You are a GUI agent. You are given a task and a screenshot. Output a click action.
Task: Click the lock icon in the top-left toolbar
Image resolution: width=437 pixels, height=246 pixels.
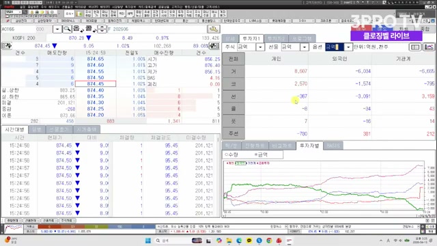coord(31,12)
